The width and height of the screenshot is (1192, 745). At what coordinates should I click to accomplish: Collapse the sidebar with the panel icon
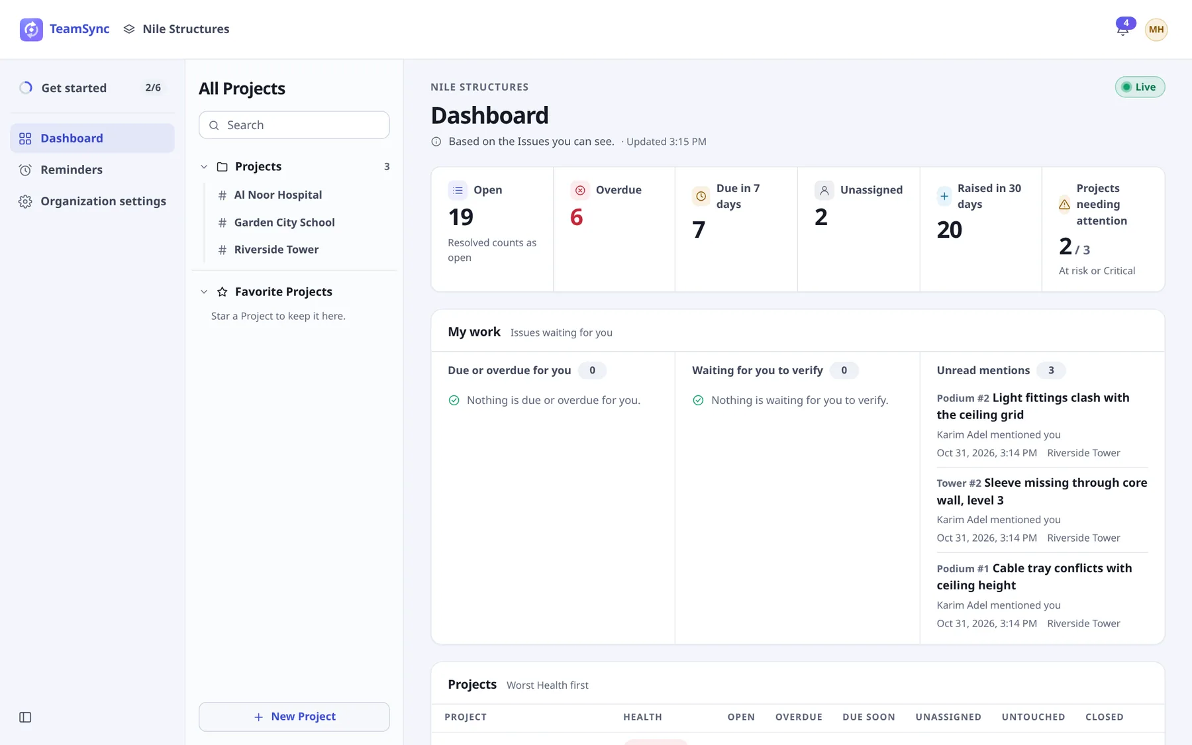coord(25,717)
